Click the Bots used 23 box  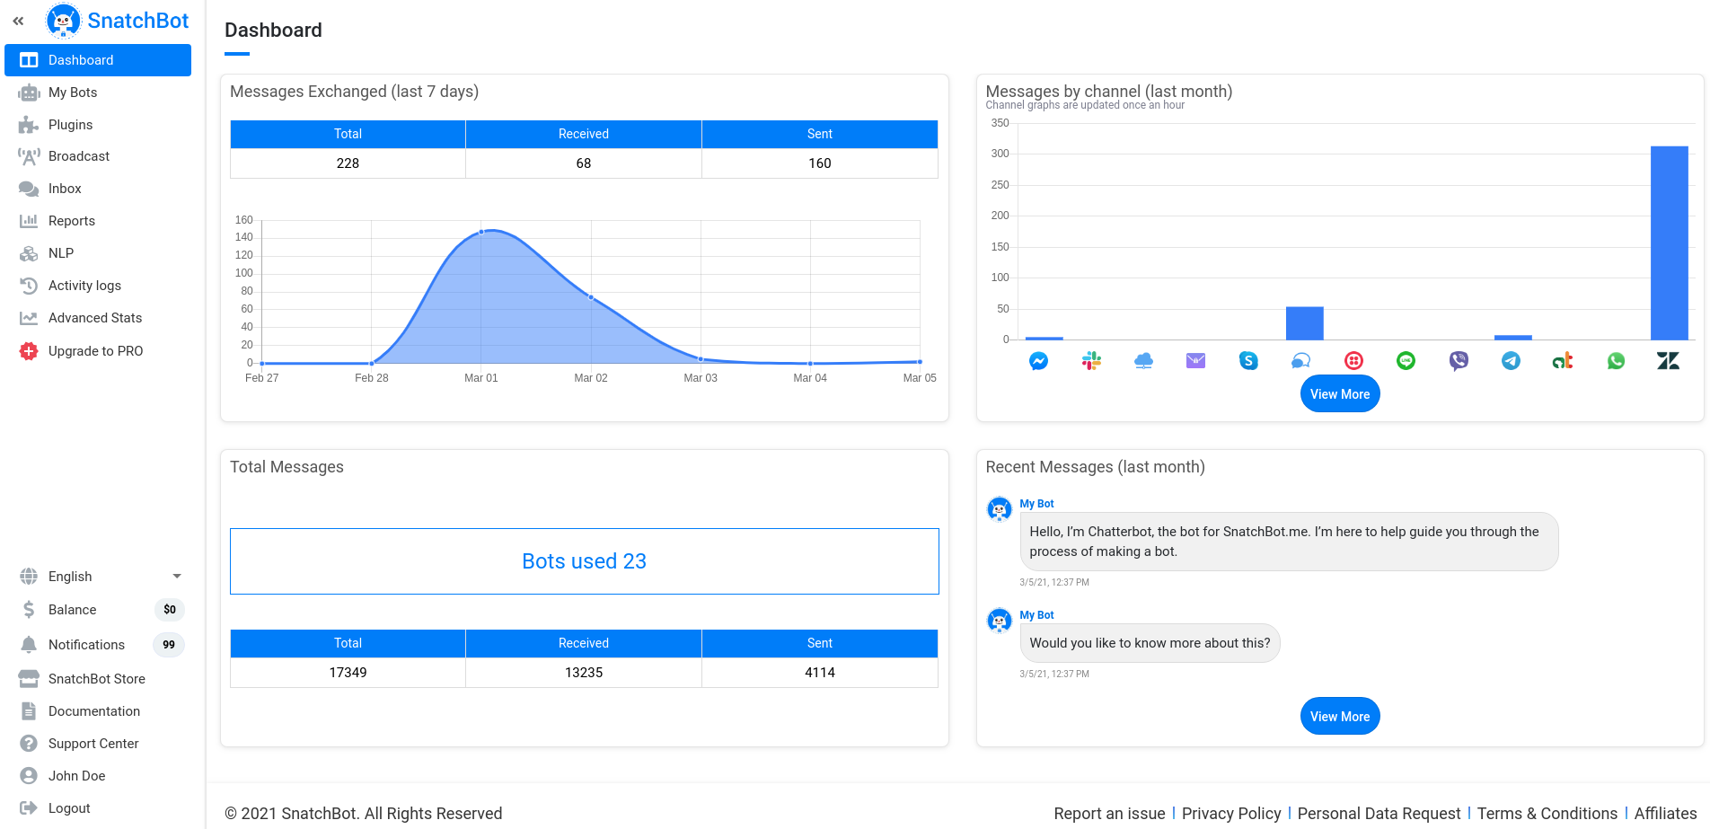[x=585, y=561]
